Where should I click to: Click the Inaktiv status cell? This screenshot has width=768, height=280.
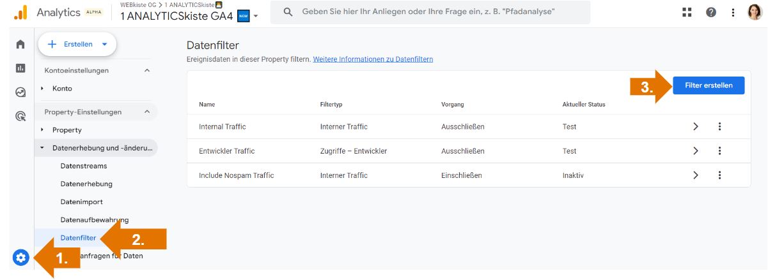tap(573, 175)
